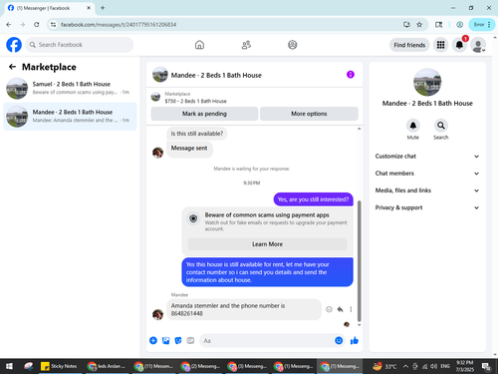Go back with the browser back arrow
The height and width of the screenshot is (374, 498).
(9, 24)
